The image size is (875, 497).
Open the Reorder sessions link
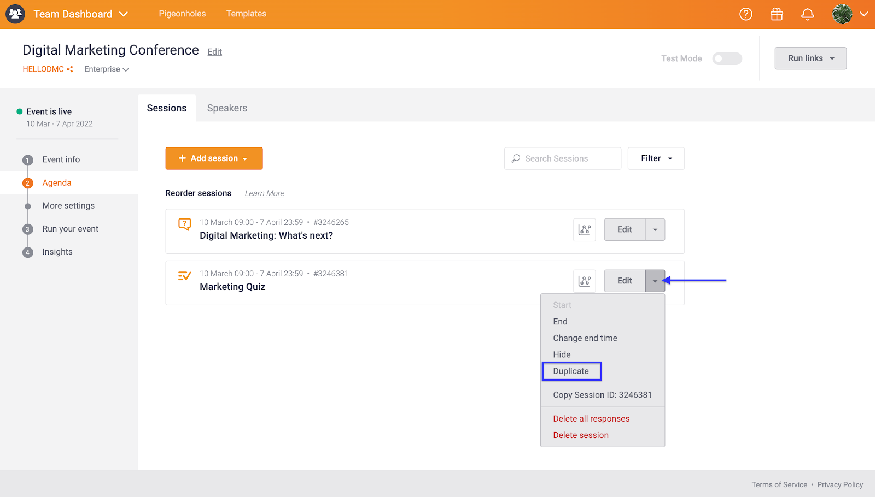[x=198, y=193]
